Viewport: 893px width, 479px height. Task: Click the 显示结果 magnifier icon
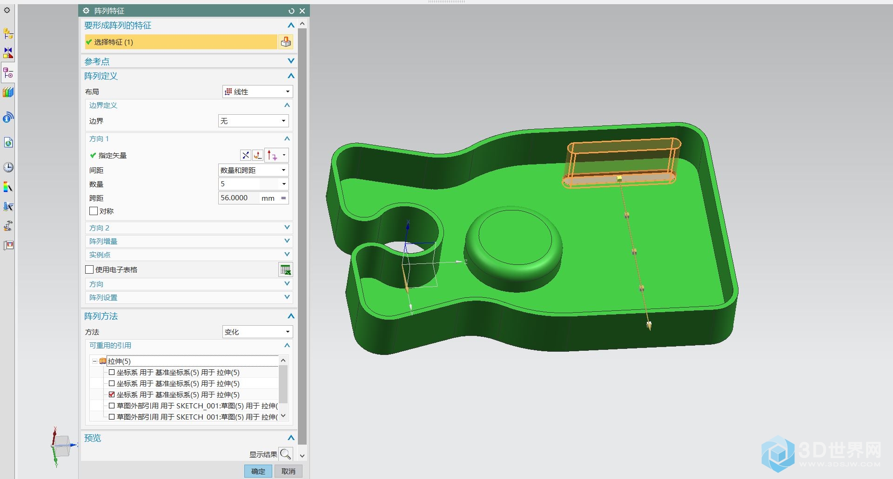[x=286, y=454]
